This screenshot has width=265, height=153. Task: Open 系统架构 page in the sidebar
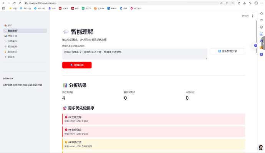click(25, 41)
